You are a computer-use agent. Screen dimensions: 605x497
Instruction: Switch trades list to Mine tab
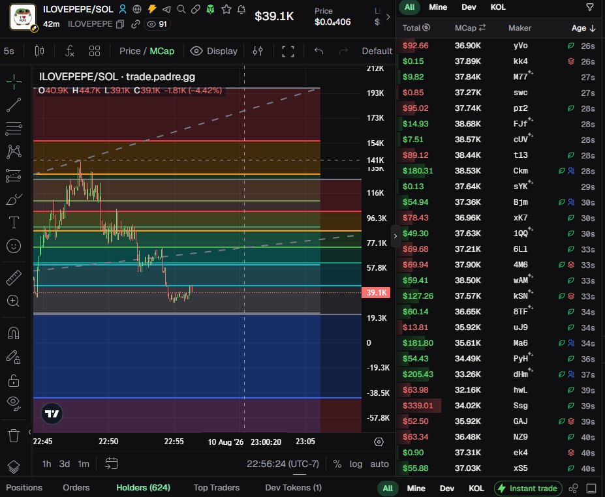click(x=438, y=7)
